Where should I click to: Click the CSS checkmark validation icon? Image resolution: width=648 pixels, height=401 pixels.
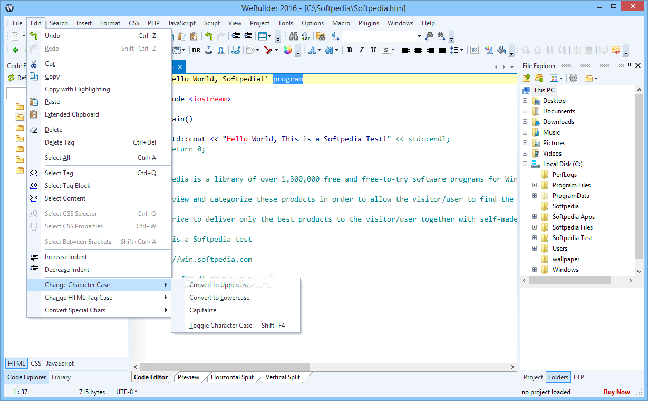click(616, 50)
